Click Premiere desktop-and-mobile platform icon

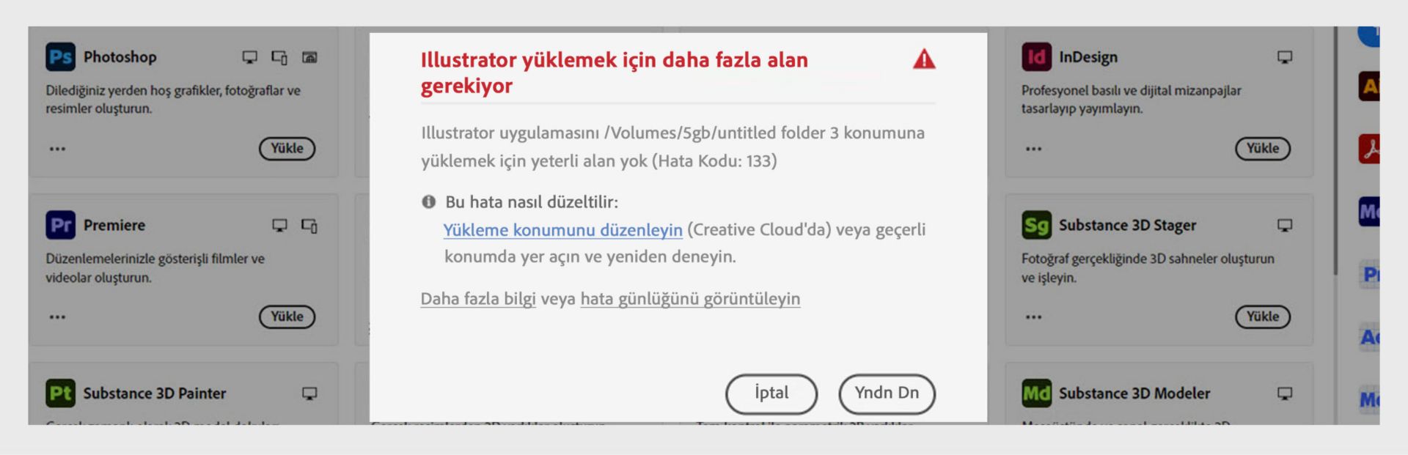point(309,226)
